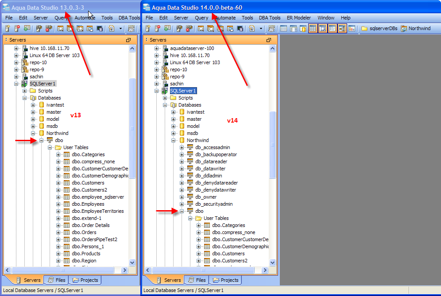The height and width of the screenshot is (296, 441).
Task: Click green-dot table icon in v13 toolbar
Action: (27, 28)
